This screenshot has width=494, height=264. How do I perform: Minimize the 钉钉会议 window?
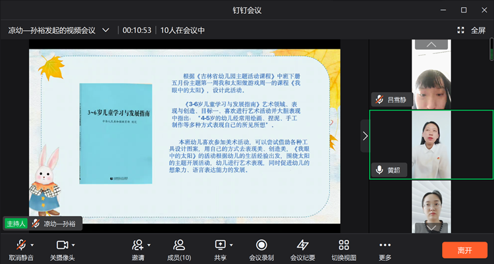pyautogui.click(x=443, y=10)
